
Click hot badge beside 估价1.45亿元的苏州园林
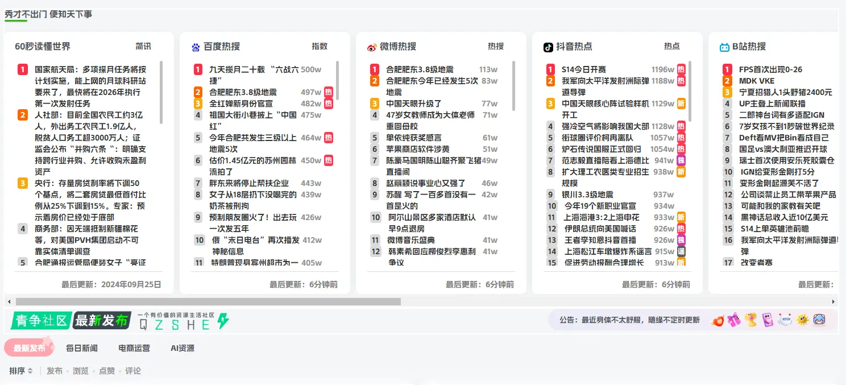point(329,160)
